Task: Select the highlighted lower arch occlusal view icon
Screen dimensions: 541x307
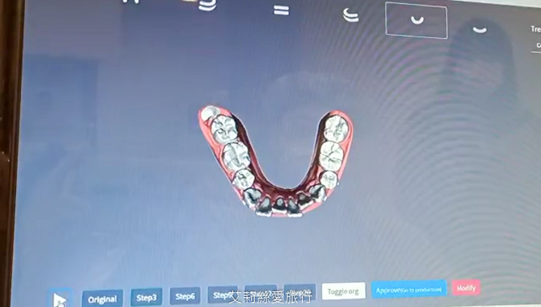Action: click(417, 21)
